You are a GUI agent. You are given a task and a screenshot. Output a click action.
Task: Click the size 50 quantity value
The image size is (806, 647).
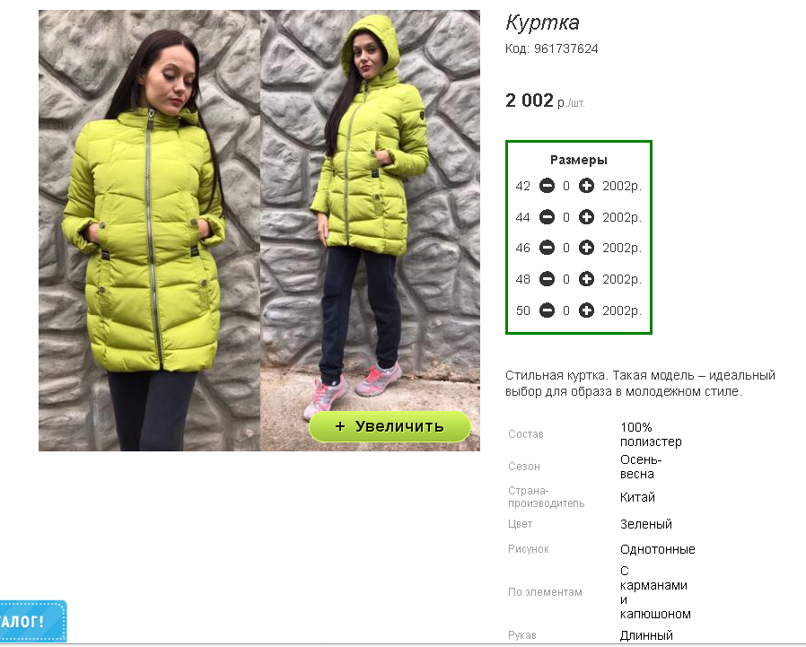coord(566,310)
